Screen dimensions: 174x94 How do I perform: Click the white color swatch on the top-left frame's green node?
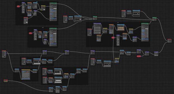pyautogui.click(x=55, y=8)
